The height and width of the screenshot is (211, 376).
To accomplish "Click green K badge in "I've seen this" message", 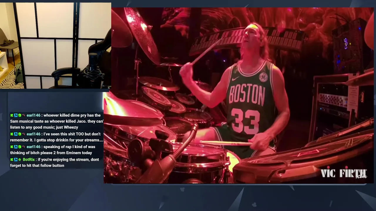I will click(x=12, y=134).
